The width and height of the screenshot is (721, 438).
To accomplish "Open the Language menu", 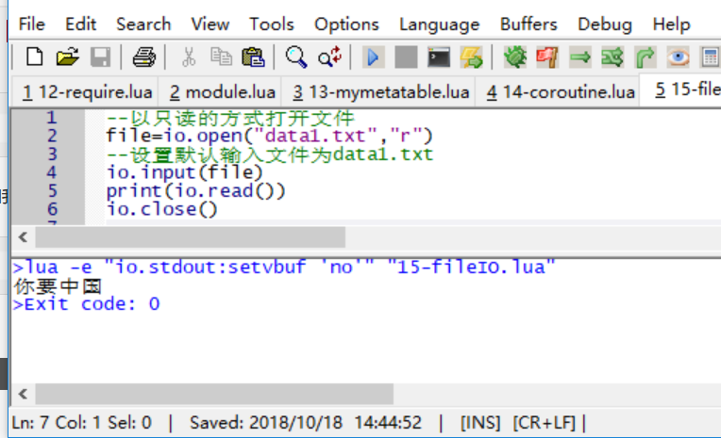I will click(439, 24).
